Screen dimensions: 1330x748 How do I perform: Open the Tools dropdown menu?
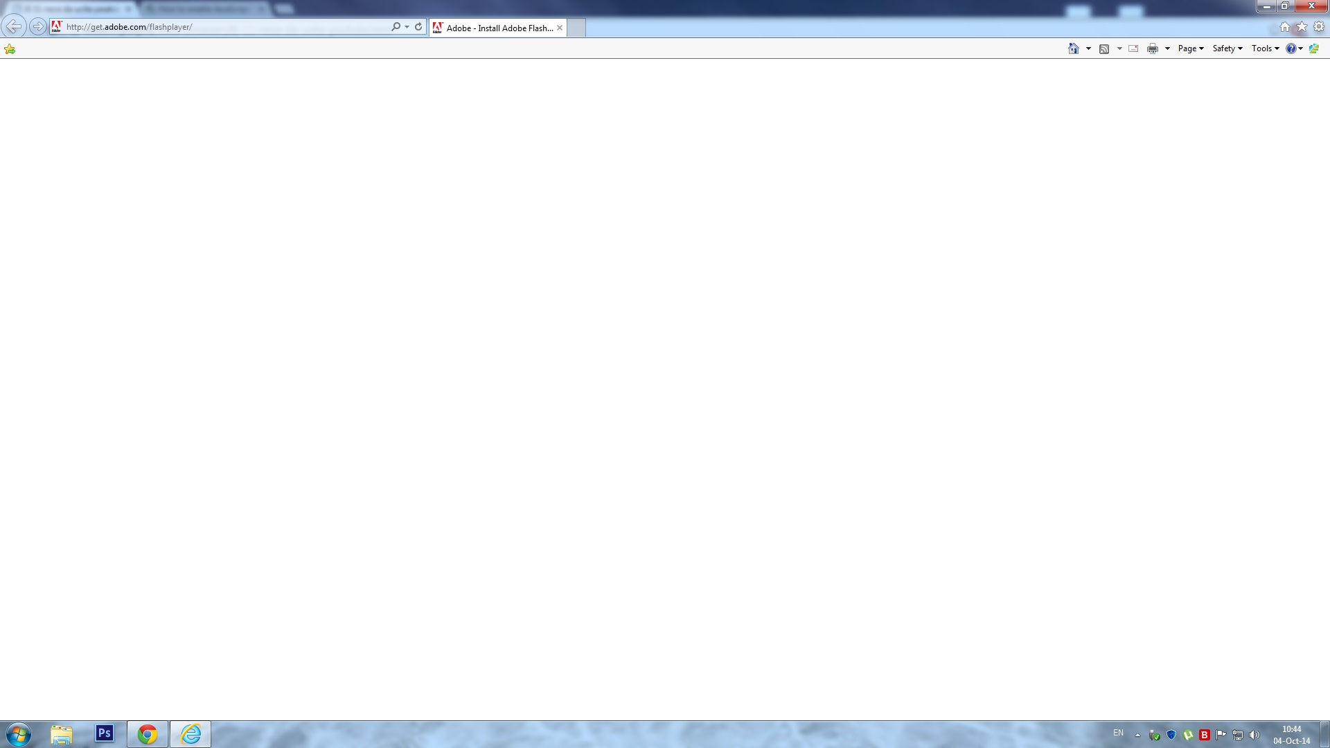[1265, 48]
